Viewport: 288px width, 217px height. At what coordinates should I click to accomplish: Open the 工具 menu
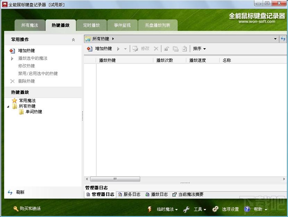[200, 209]
